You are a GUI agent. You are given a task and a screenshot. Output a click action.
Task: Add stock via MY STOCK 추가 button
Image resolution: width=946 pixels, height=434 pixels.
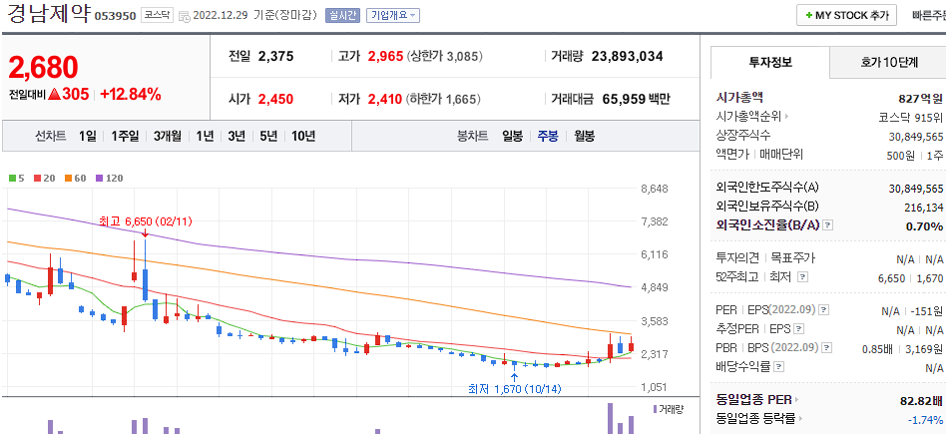point(846,16)
